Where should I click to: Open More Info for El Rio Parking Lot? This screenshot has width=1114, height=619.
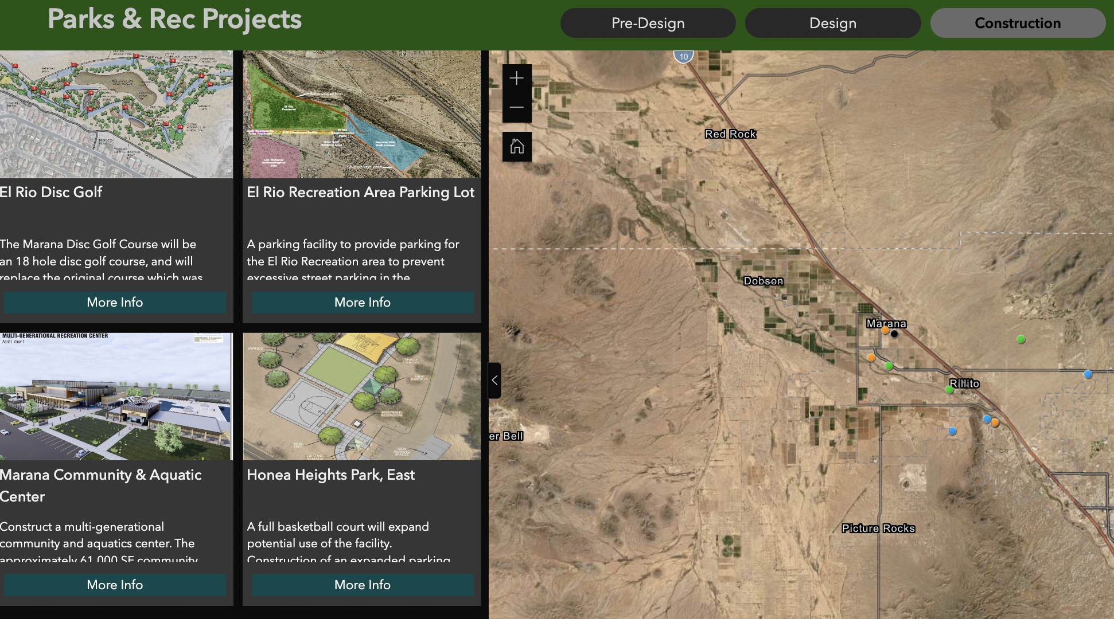point(363,302)
